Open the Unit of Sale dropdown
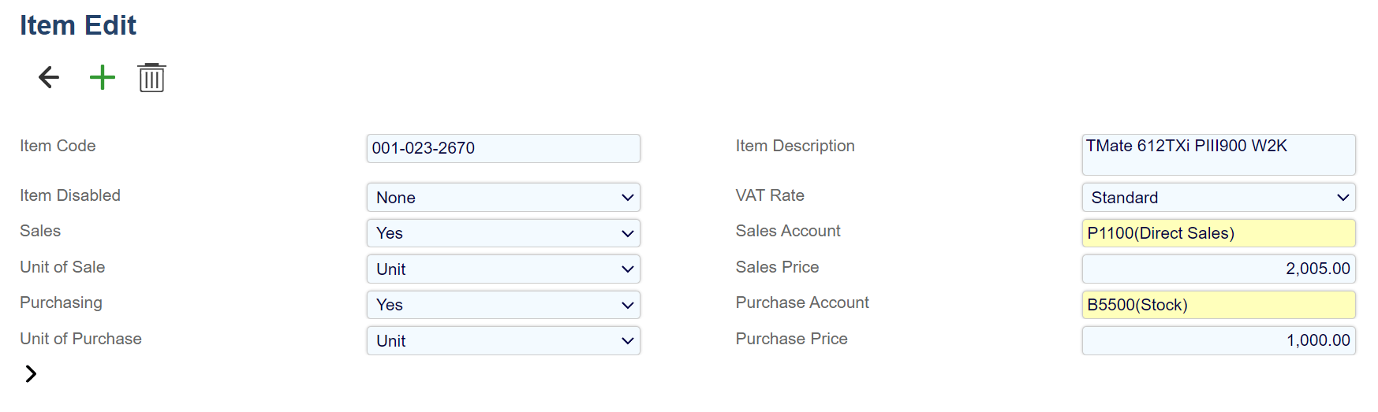This screenshot has width=1378, height=412. 503,269
